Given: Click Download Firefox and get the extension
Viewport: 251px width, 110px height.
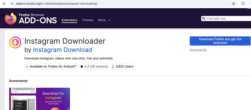Looking at the screenshot, I should (220, 41).
